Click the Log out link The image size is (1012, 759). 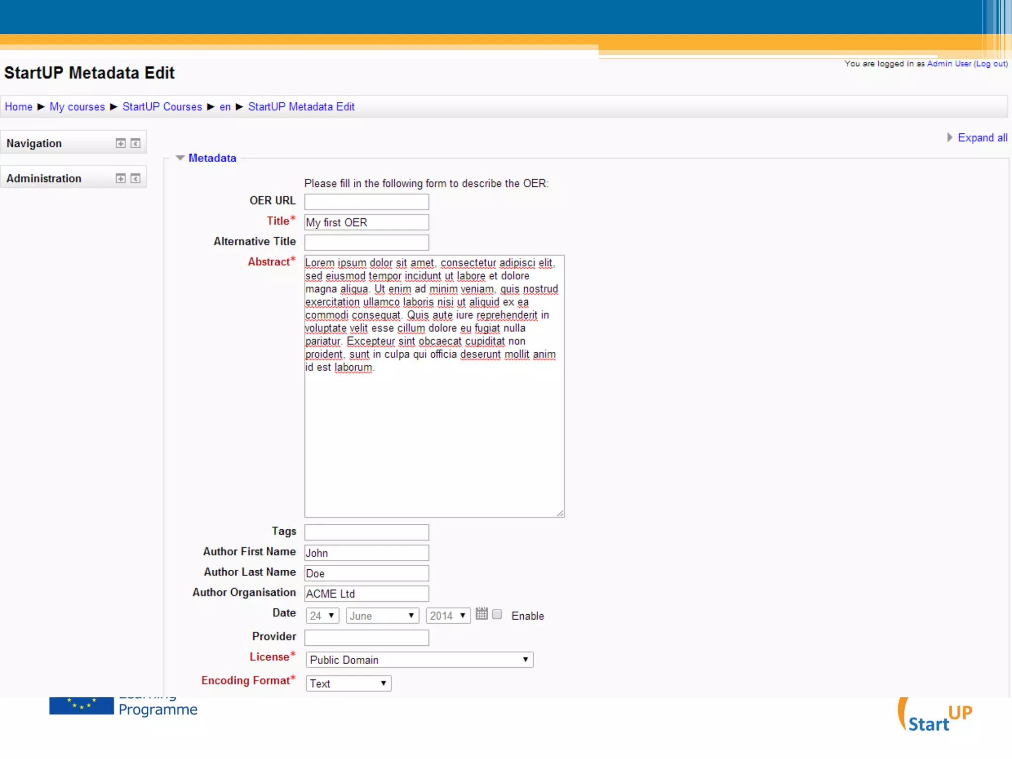click(990, 64)
